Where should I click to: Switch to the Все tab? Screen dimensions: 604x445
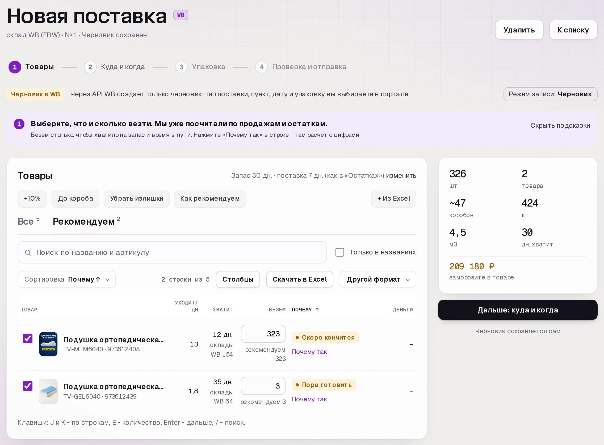coord(28,221)
